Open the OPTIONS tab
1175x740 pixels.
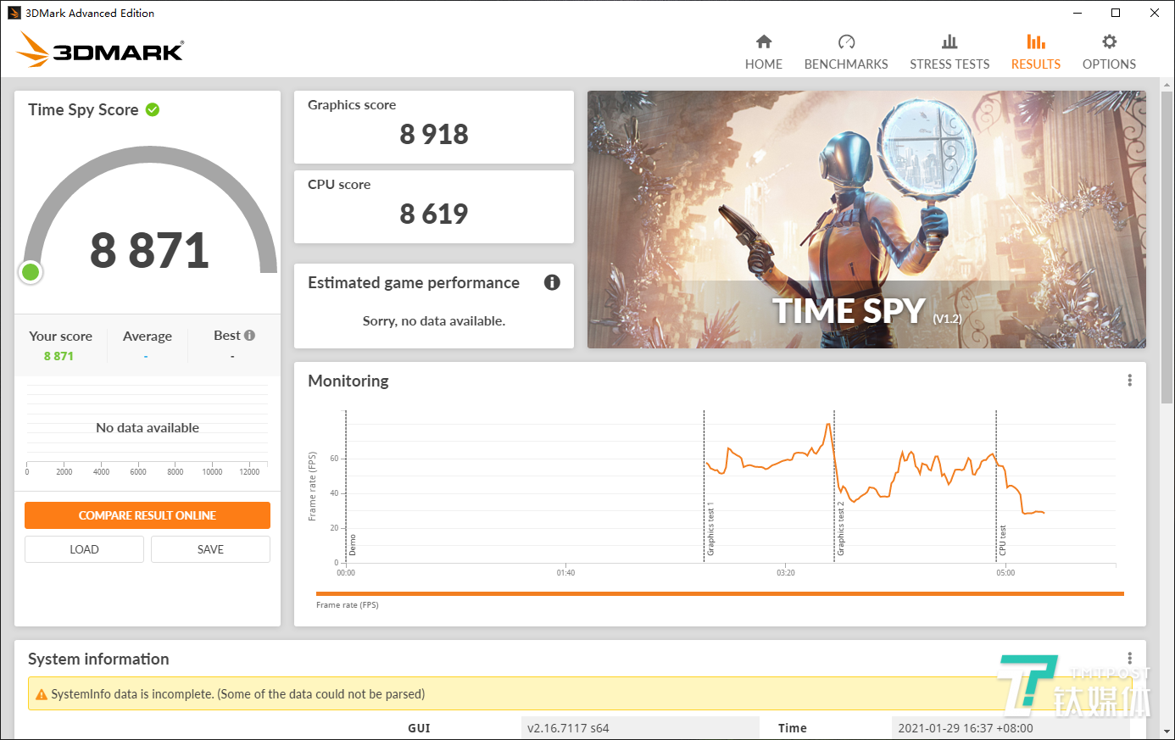pyautogui.click(x=1109, y=53)
